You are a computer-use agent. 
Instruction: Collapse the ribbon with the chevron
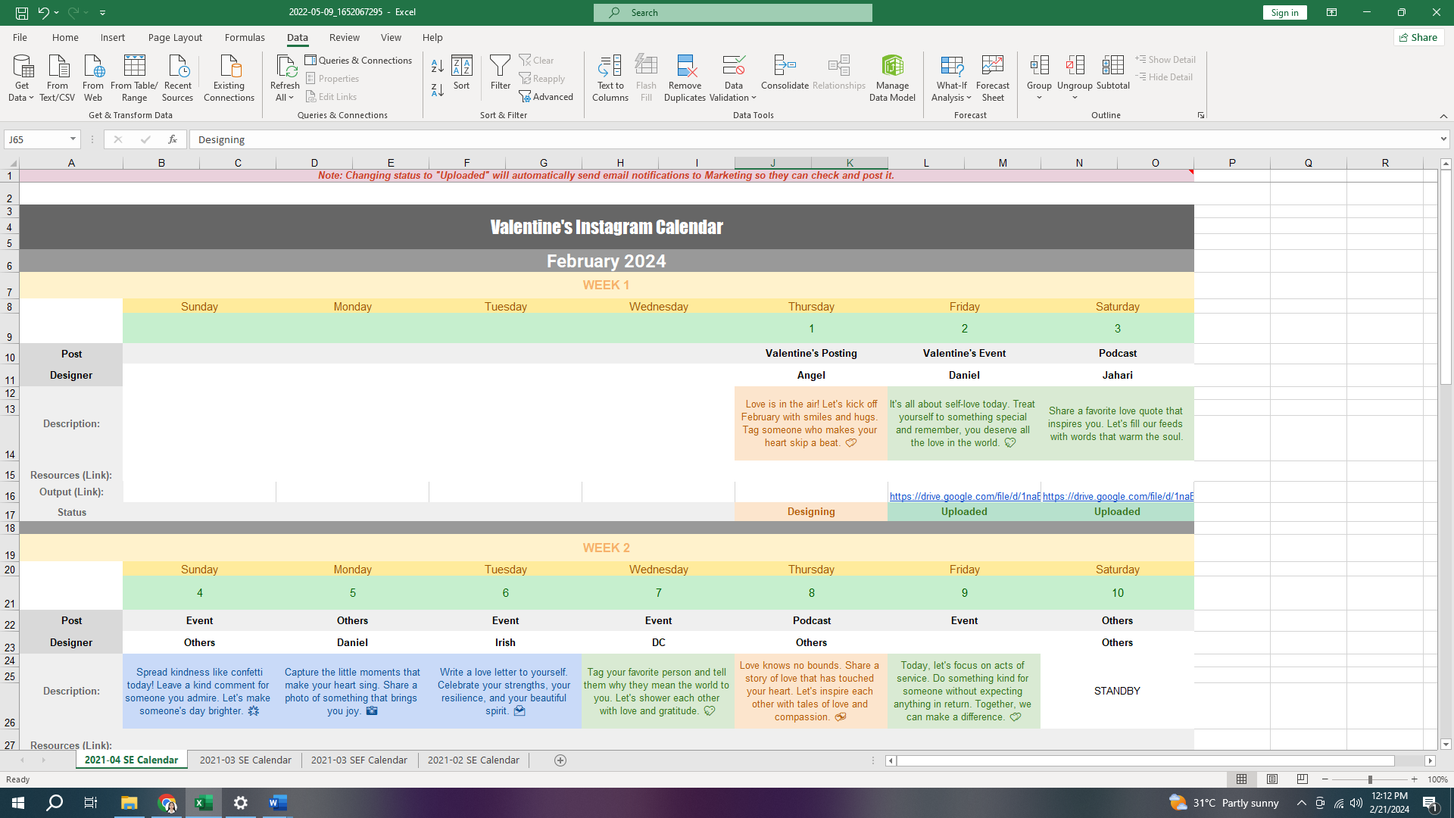click(1443, 116)
